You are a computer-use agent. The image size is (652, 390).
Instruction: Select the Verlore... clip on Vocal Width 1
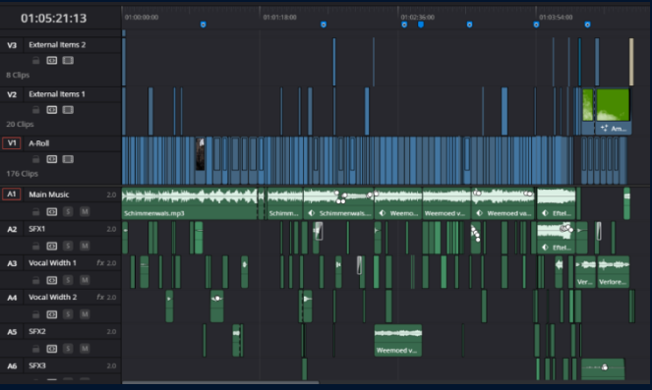point(613,272)
